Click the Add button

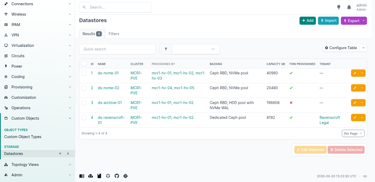[x=308, y=21]
